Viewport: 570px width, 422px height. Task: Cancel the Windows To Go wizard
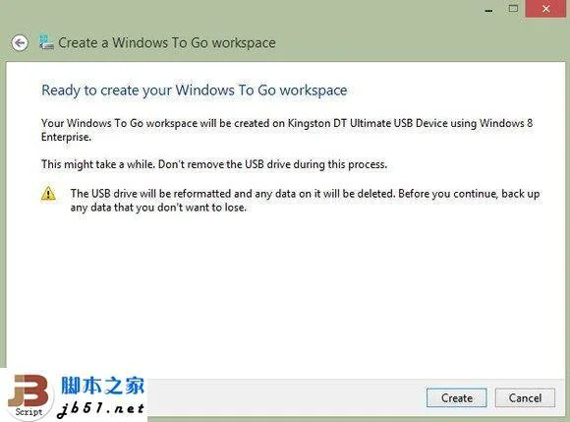525,398
